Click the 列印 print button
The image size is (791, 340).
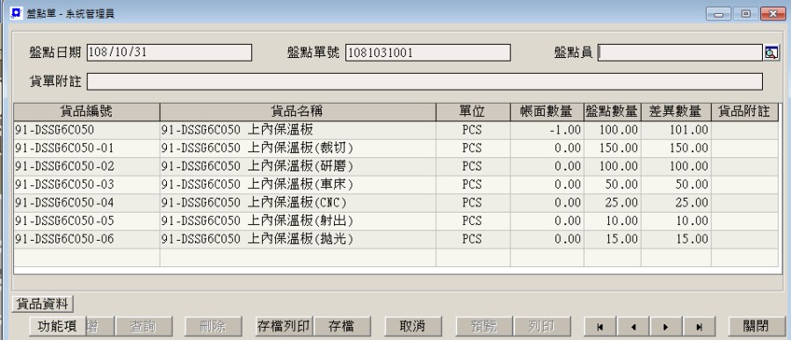pos(542,326)
